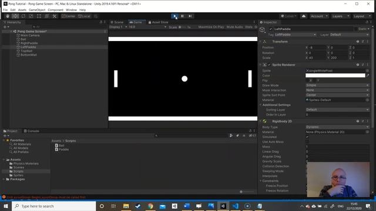This screenshot has width=376, height=211.
Task: Open the Account dropdown
Action: (319, 16)
